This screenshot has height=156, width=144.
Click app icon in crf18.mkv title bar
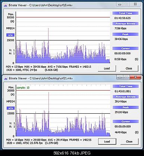pyautogui.click(x=6, y=5)
